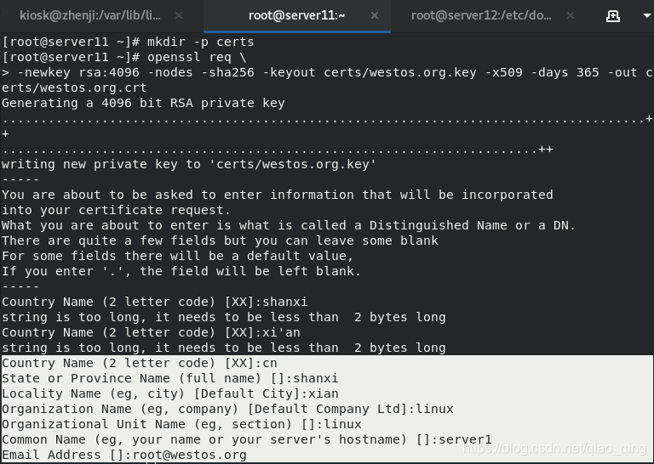Open a new terminal tab
This screenshot has height=464, width=654.
613,16
